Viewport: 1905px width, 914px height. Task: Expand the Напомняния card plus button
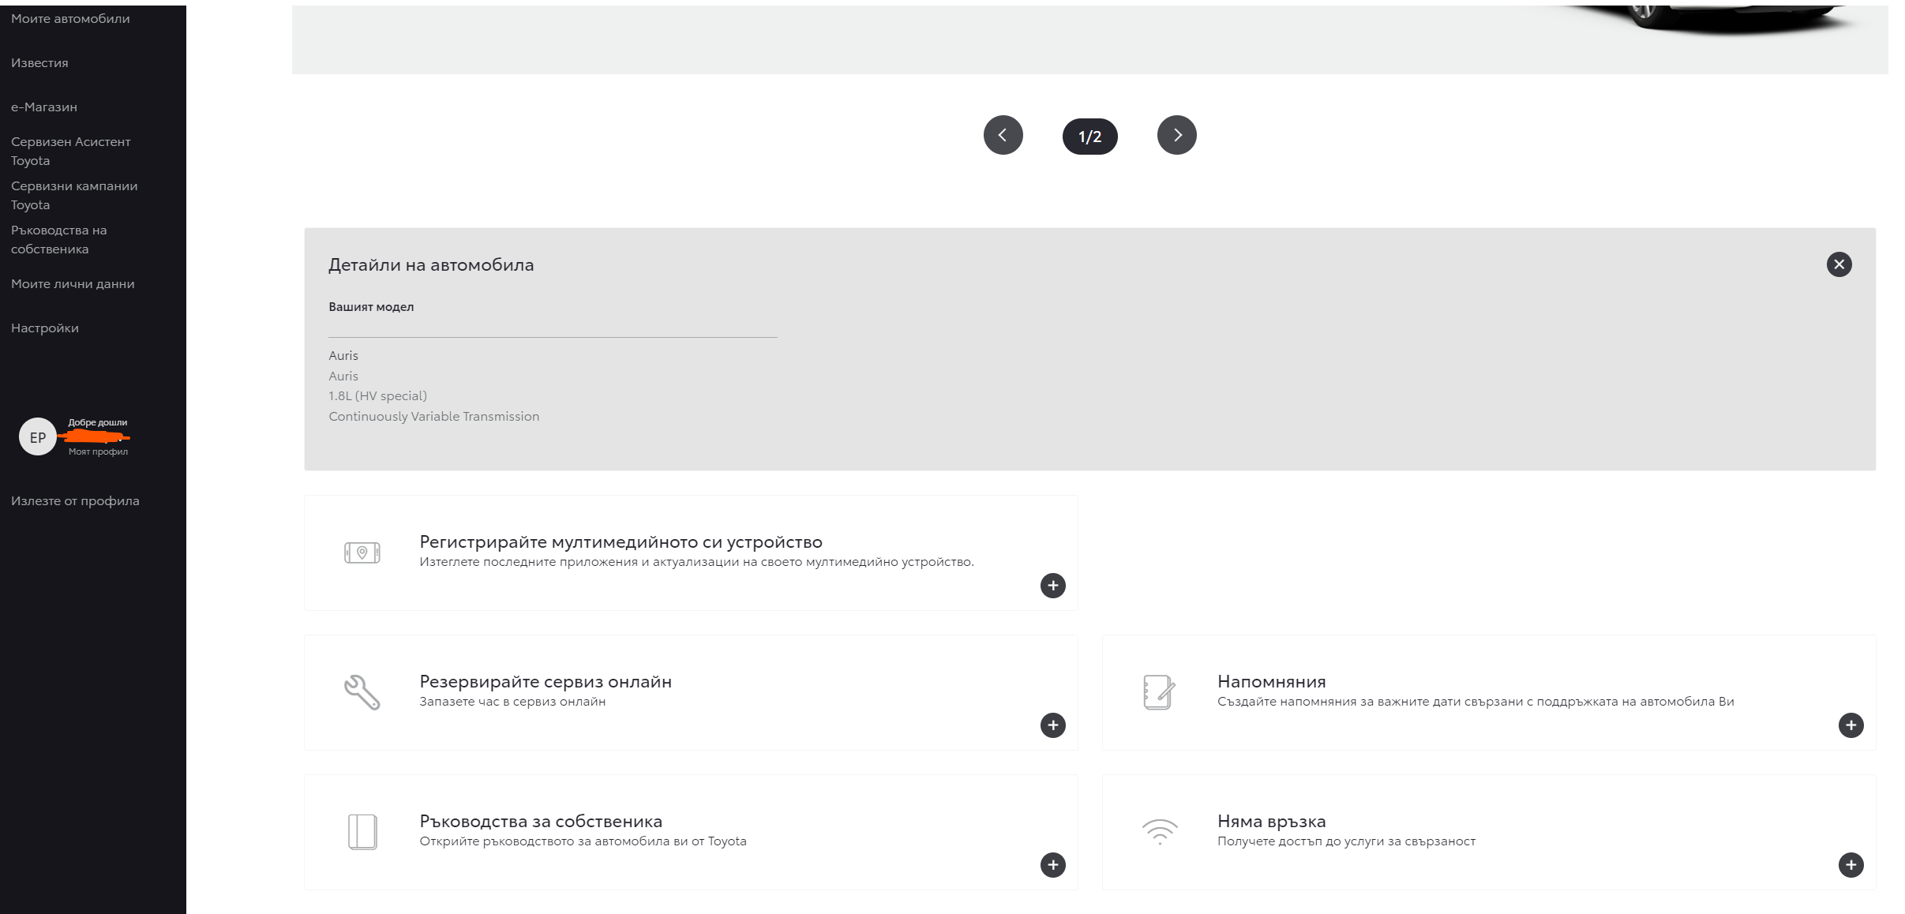click(1851, 725)
